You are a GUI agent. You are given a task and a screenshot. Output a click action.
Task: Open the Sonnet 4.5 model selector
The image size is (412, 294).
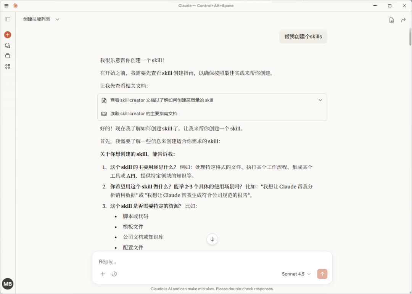click(296, 274)
